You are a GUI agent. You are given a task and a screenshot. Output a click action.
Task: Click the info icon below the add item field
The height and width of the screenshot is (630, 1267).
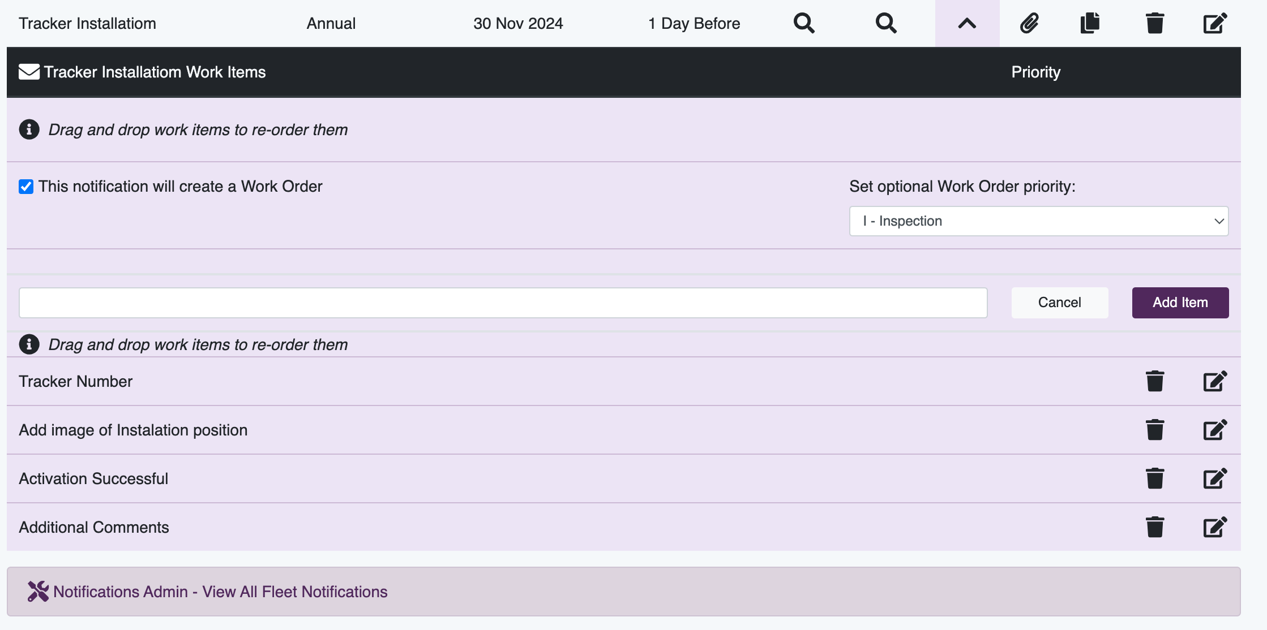(x=29, y=344)
